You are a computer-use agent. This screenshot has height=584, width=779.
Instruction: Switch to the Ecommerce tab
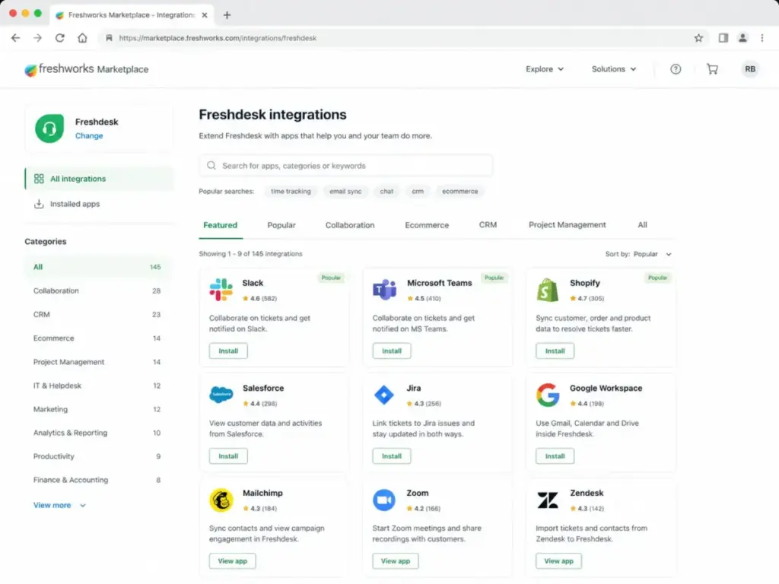pyautogui.click(x=427, y=225)
